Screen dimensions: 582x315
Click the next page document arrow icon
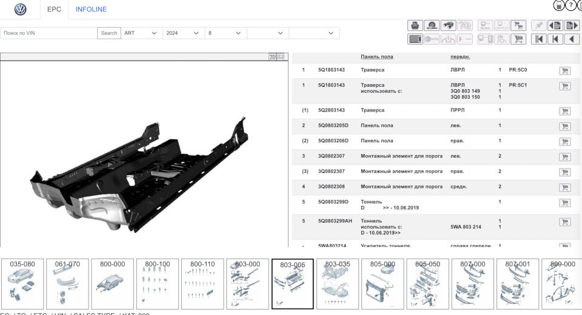(572, 25)
